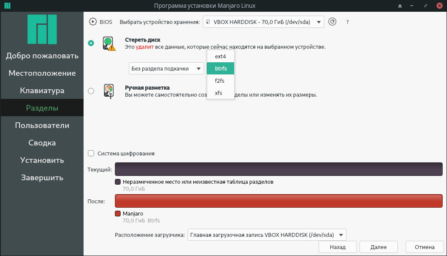The image size is (447, 256).
Task: Click the erase disk warning drive icon
Action: (x=109, y=44)
